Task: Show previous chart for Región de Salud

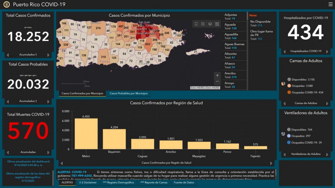Action: 62,163
